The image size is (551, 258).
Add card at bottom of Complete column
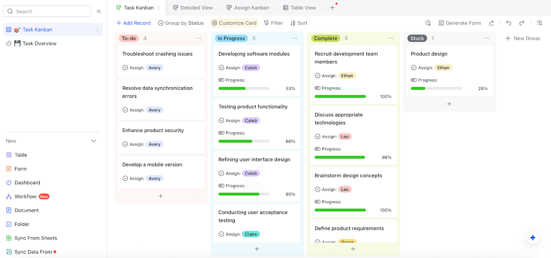point(353,249)
